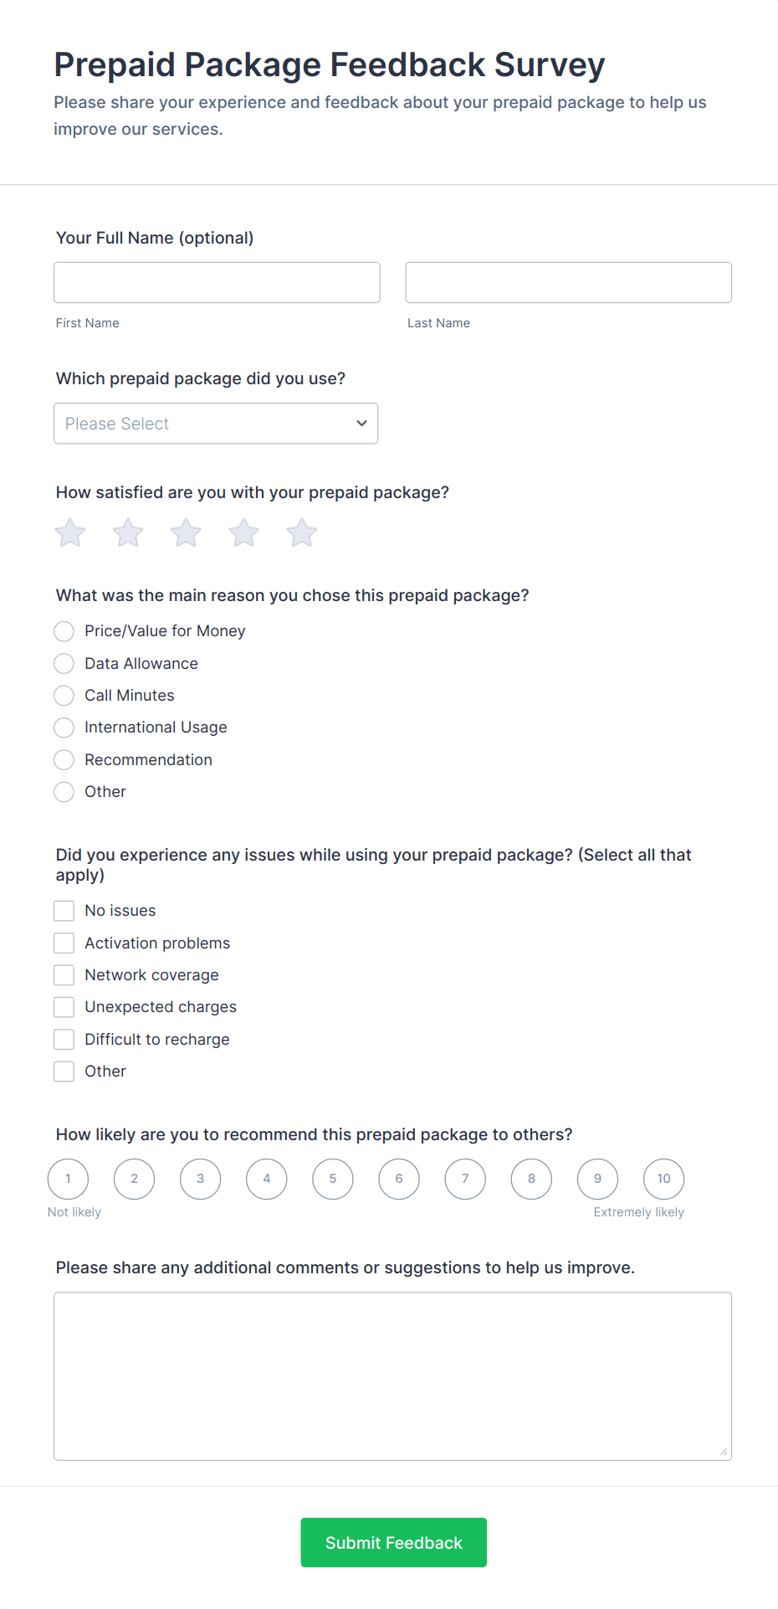Screen dimensions: 778x1609
Task: Check the Difficult to recharge option
Action: coord(64,1040)
